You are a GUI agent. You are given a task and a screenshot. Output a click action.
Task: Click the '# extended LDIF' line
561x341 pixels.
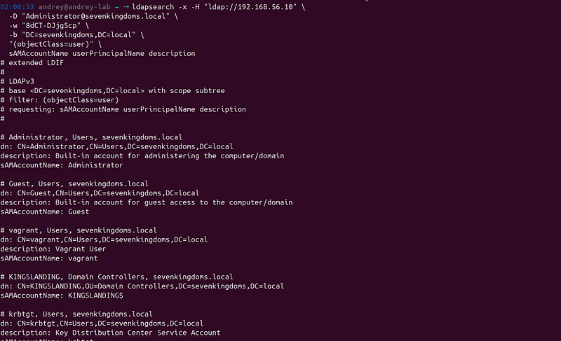32,63
